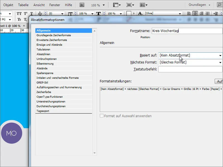Open the font field dropdown arrow at top left
The width and height of the screenshot is (223, 167).
click(x=10, y=14)
